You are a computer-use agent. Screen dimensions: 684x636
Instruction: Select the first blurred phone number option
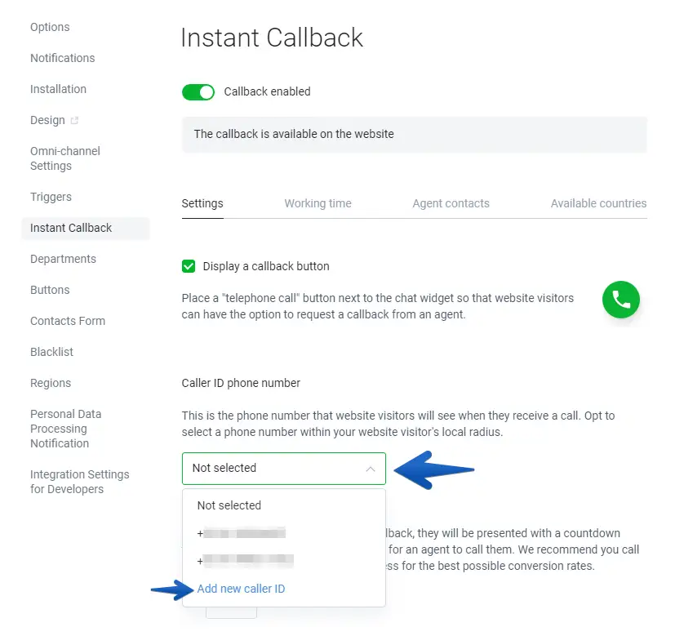tap(243, 534)
